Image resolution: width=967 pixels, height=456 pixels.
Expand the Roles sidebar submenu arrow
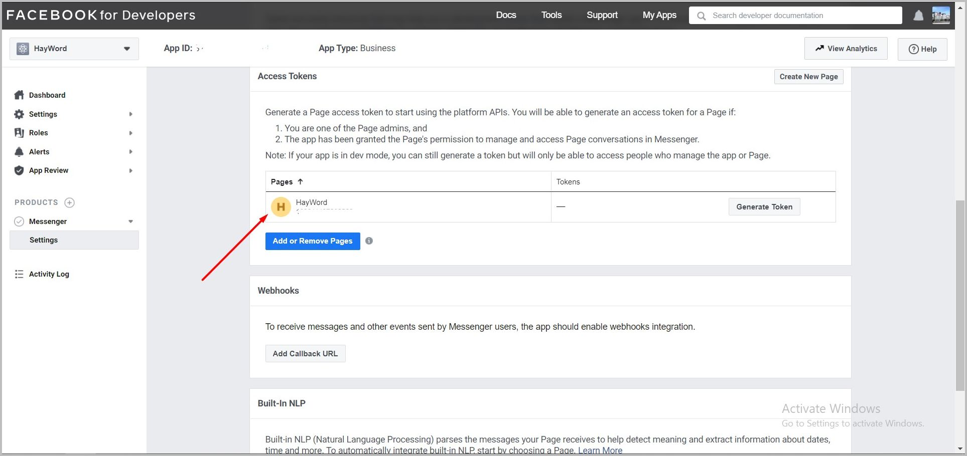[130, 133]
